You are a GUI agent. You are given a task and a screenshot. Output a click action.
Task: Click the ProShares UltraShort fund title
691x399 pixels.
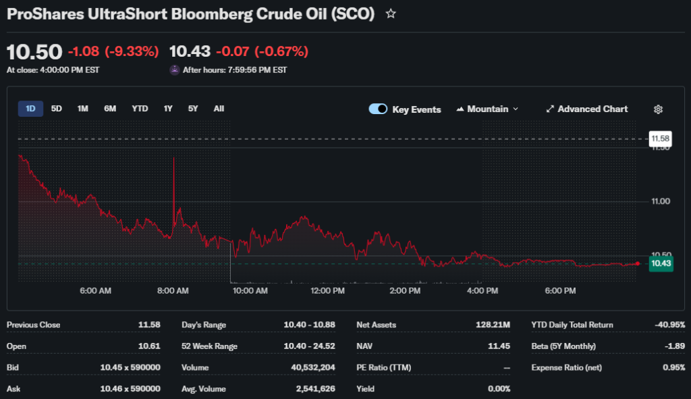click(x=190, y=14)
